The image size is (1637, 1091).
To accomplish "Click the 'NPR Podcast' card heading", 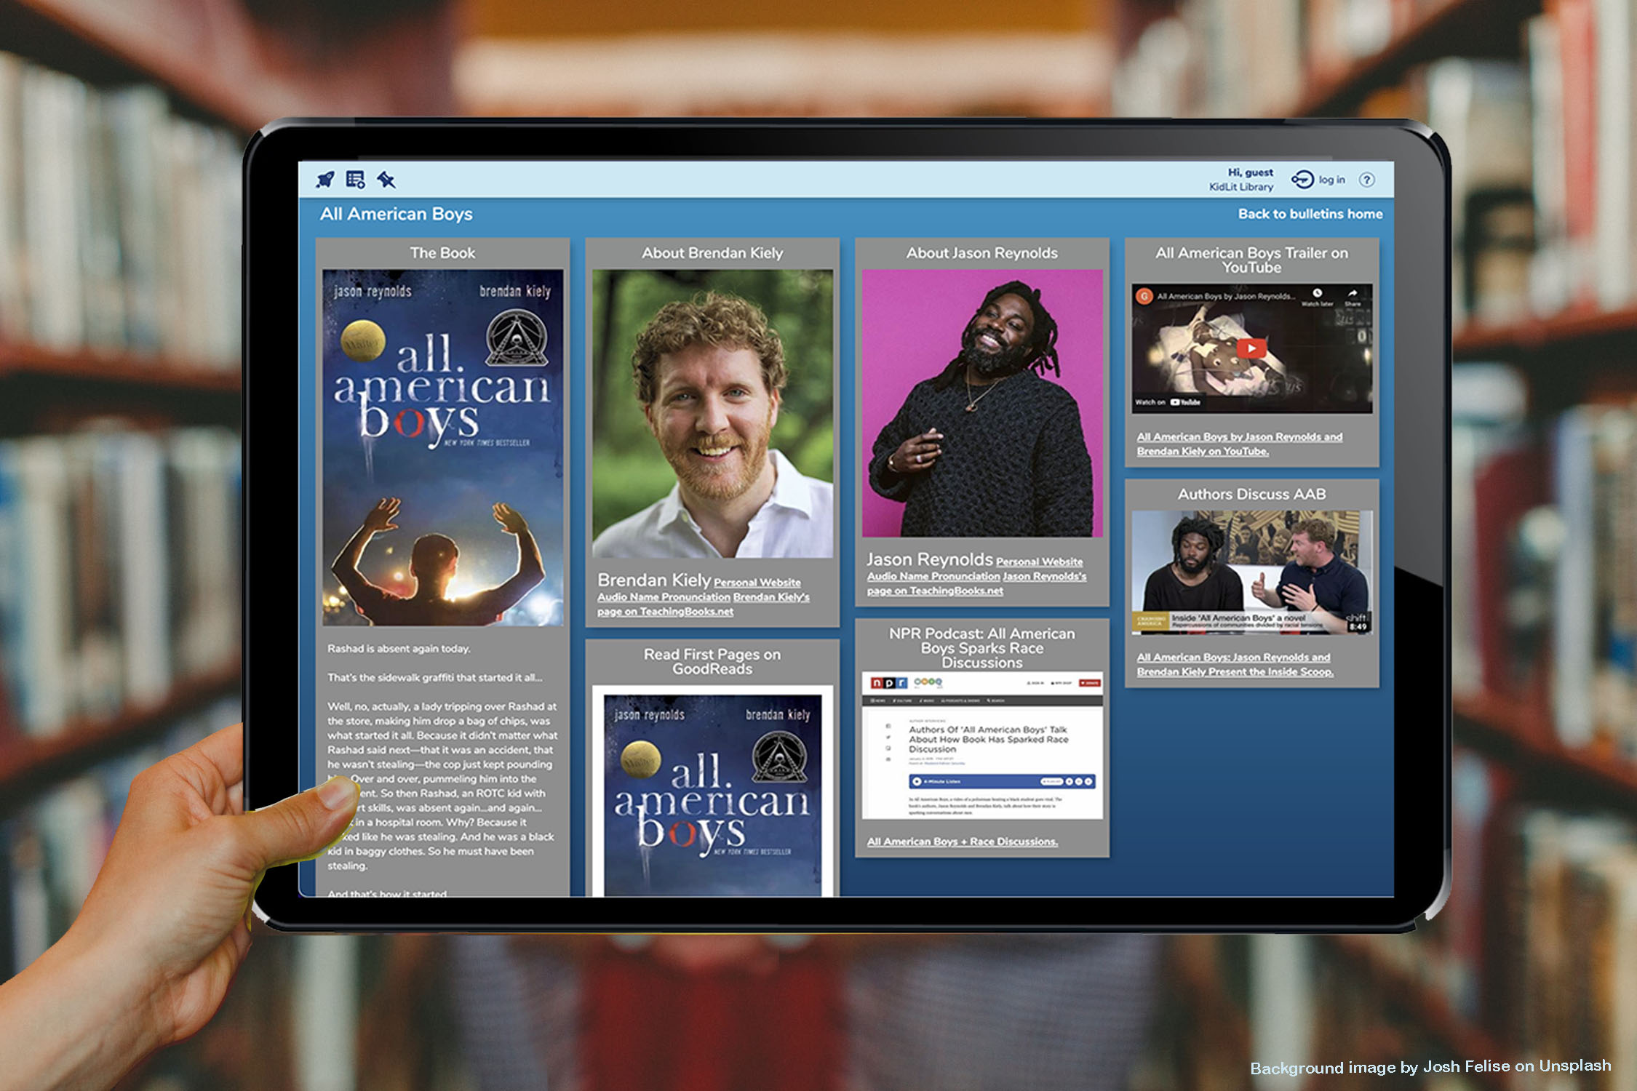I will (982, 648).
